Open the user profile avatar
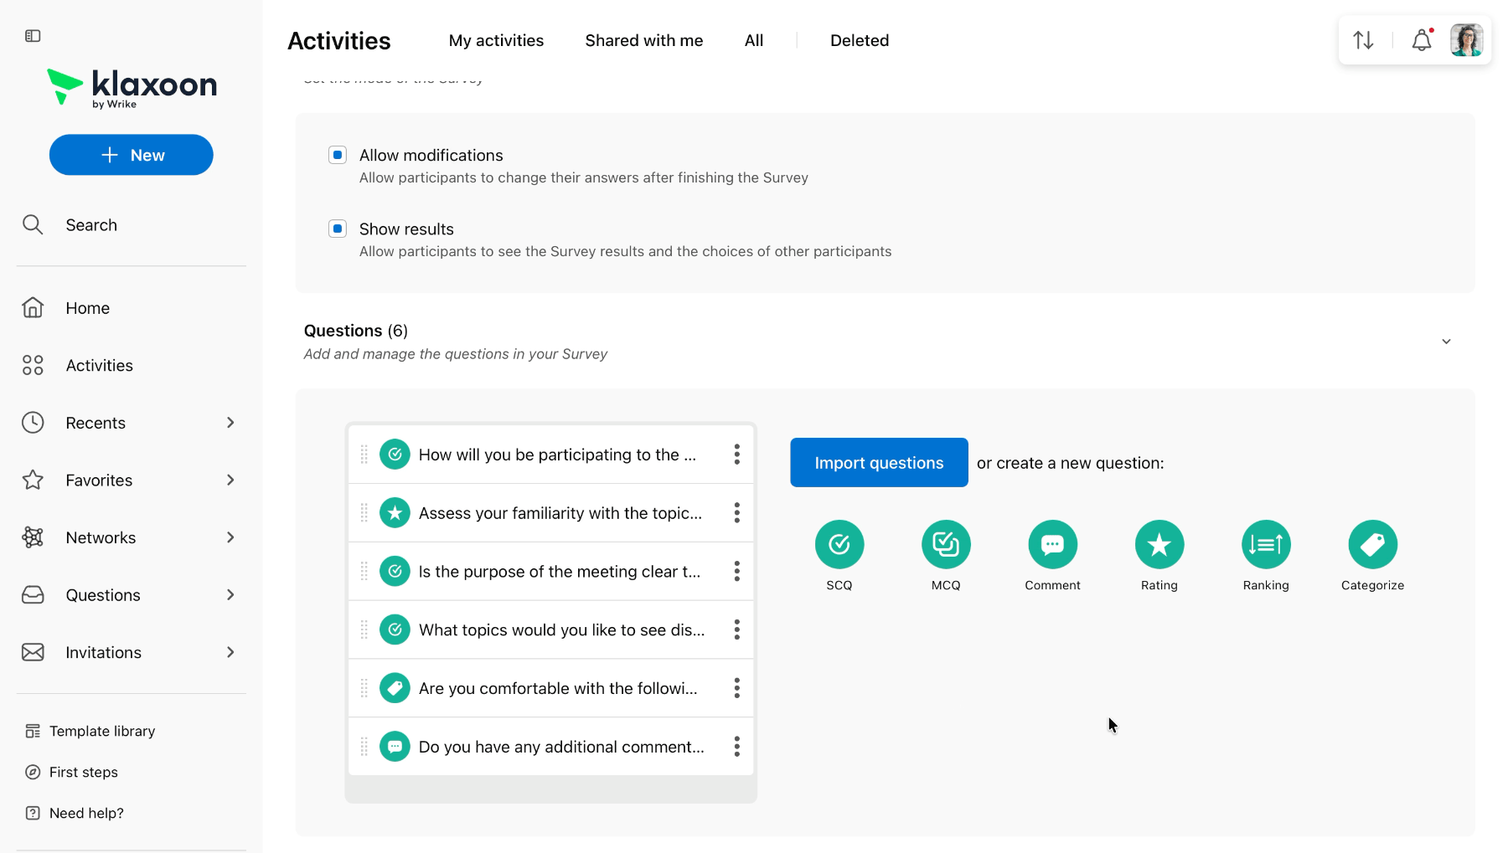The height and width of the screenshot is (853, 1508). click(1466, 40)
